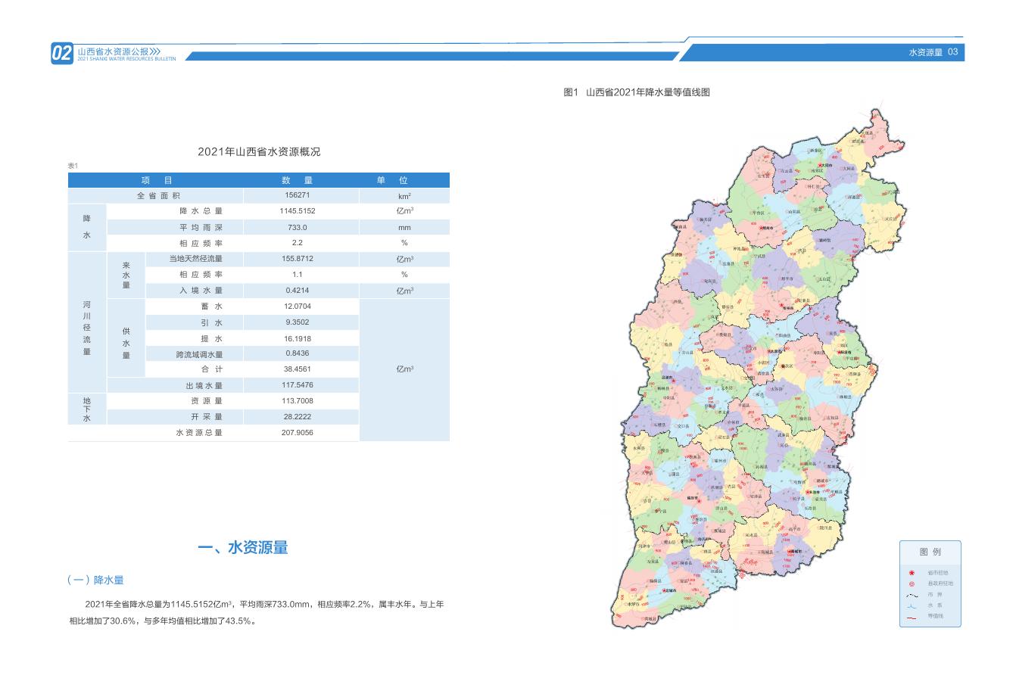This screenshot has width=1016, height=694.
Task: Select the 数量 column header
Action: coord(297,180)
